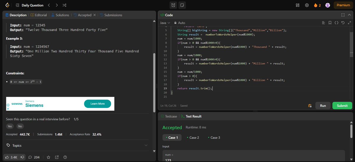Switch to Description tab
Screen dimensions: 355x162
(16, 15)
